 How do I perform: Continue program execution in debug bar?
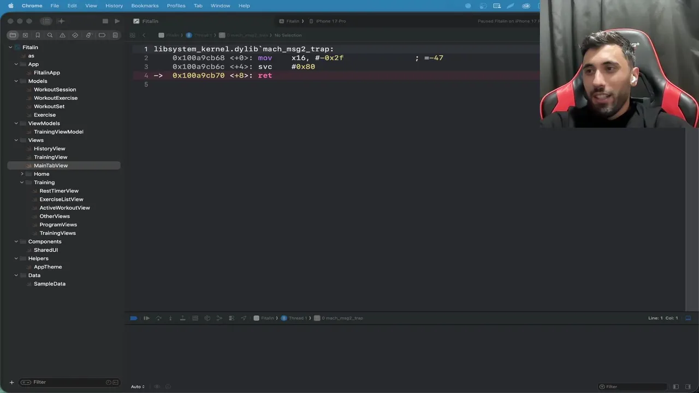tap(146, 318)
